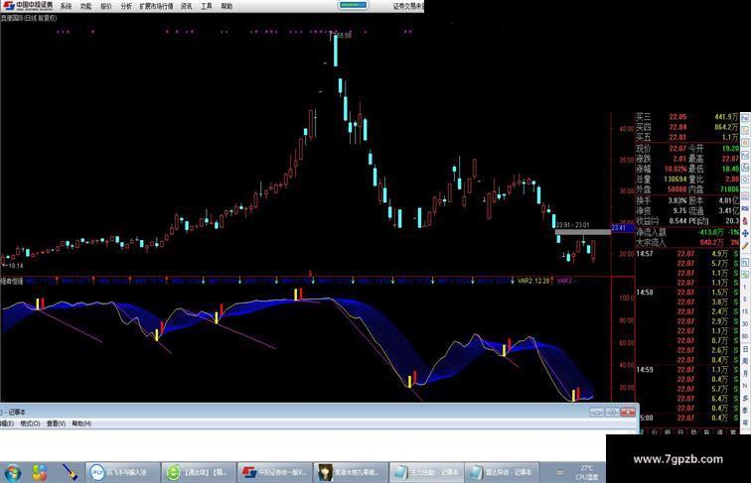Click the green icon above 1-minute period
Viewport: 751px width, 483px height.
pyautogui.click(x=745, y=275)
